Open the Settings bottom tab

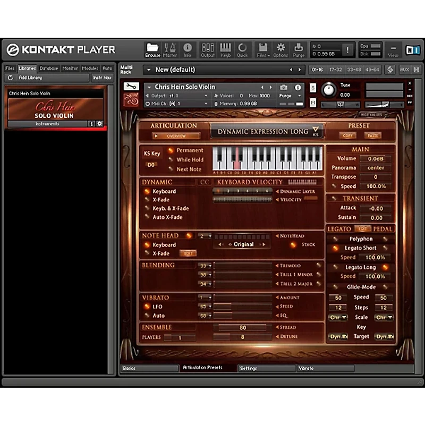tap(267, 368)
